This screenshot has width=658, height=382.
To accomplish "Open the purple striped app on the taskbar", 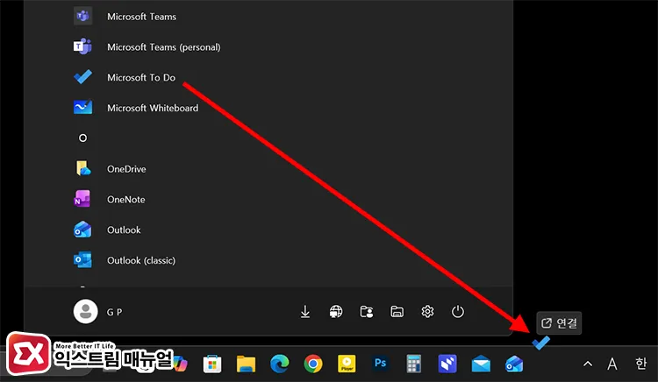I will 447,364.
